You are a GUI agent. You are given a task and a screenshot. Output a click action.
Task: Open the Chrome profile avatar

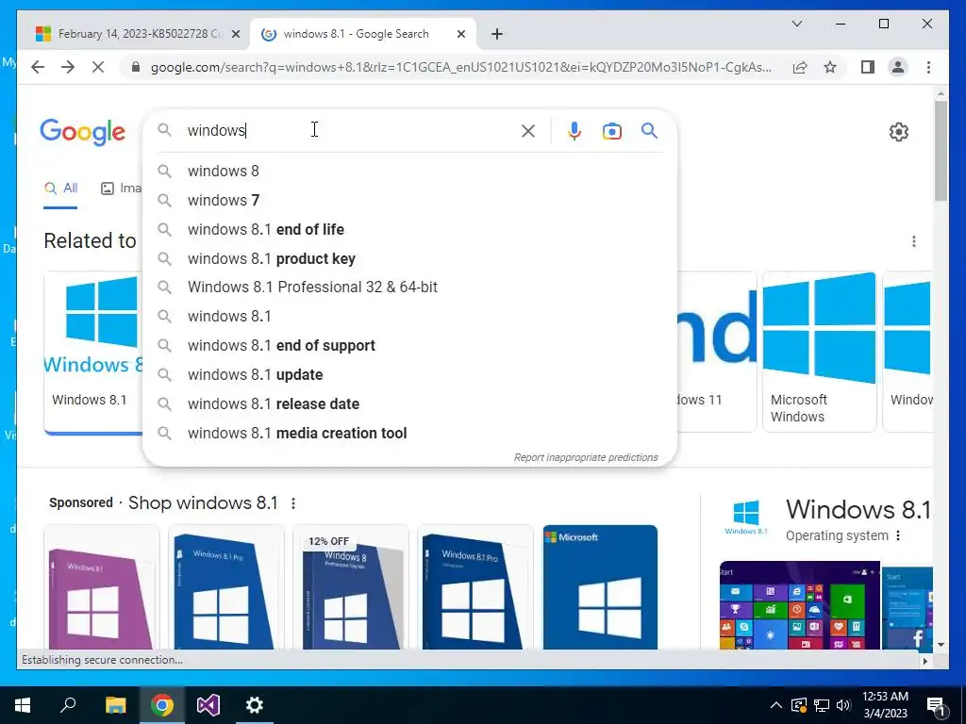tap(898, 67)
